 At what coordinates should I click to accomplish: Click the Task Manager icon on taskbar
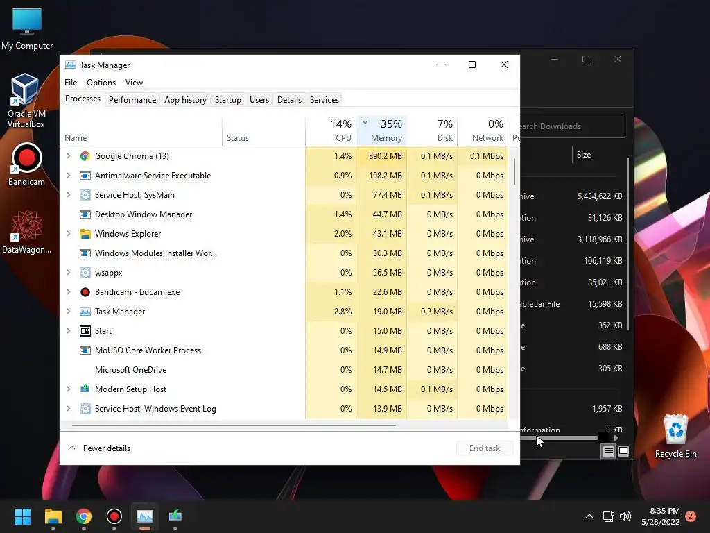145,516
